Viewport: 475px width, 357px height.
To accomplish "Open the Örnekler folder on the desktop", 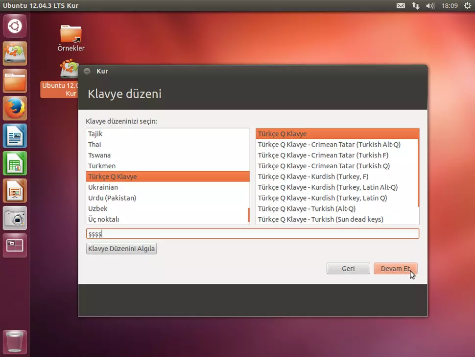I will [71, 34].
